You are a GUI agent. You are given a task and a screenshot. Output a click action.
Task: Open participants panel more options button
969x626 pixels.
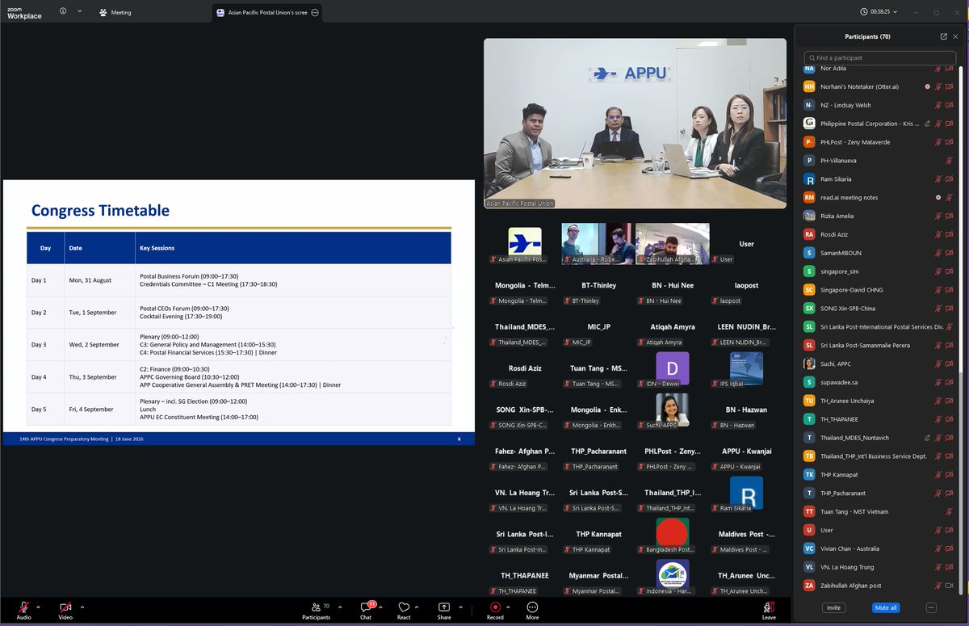931,607
